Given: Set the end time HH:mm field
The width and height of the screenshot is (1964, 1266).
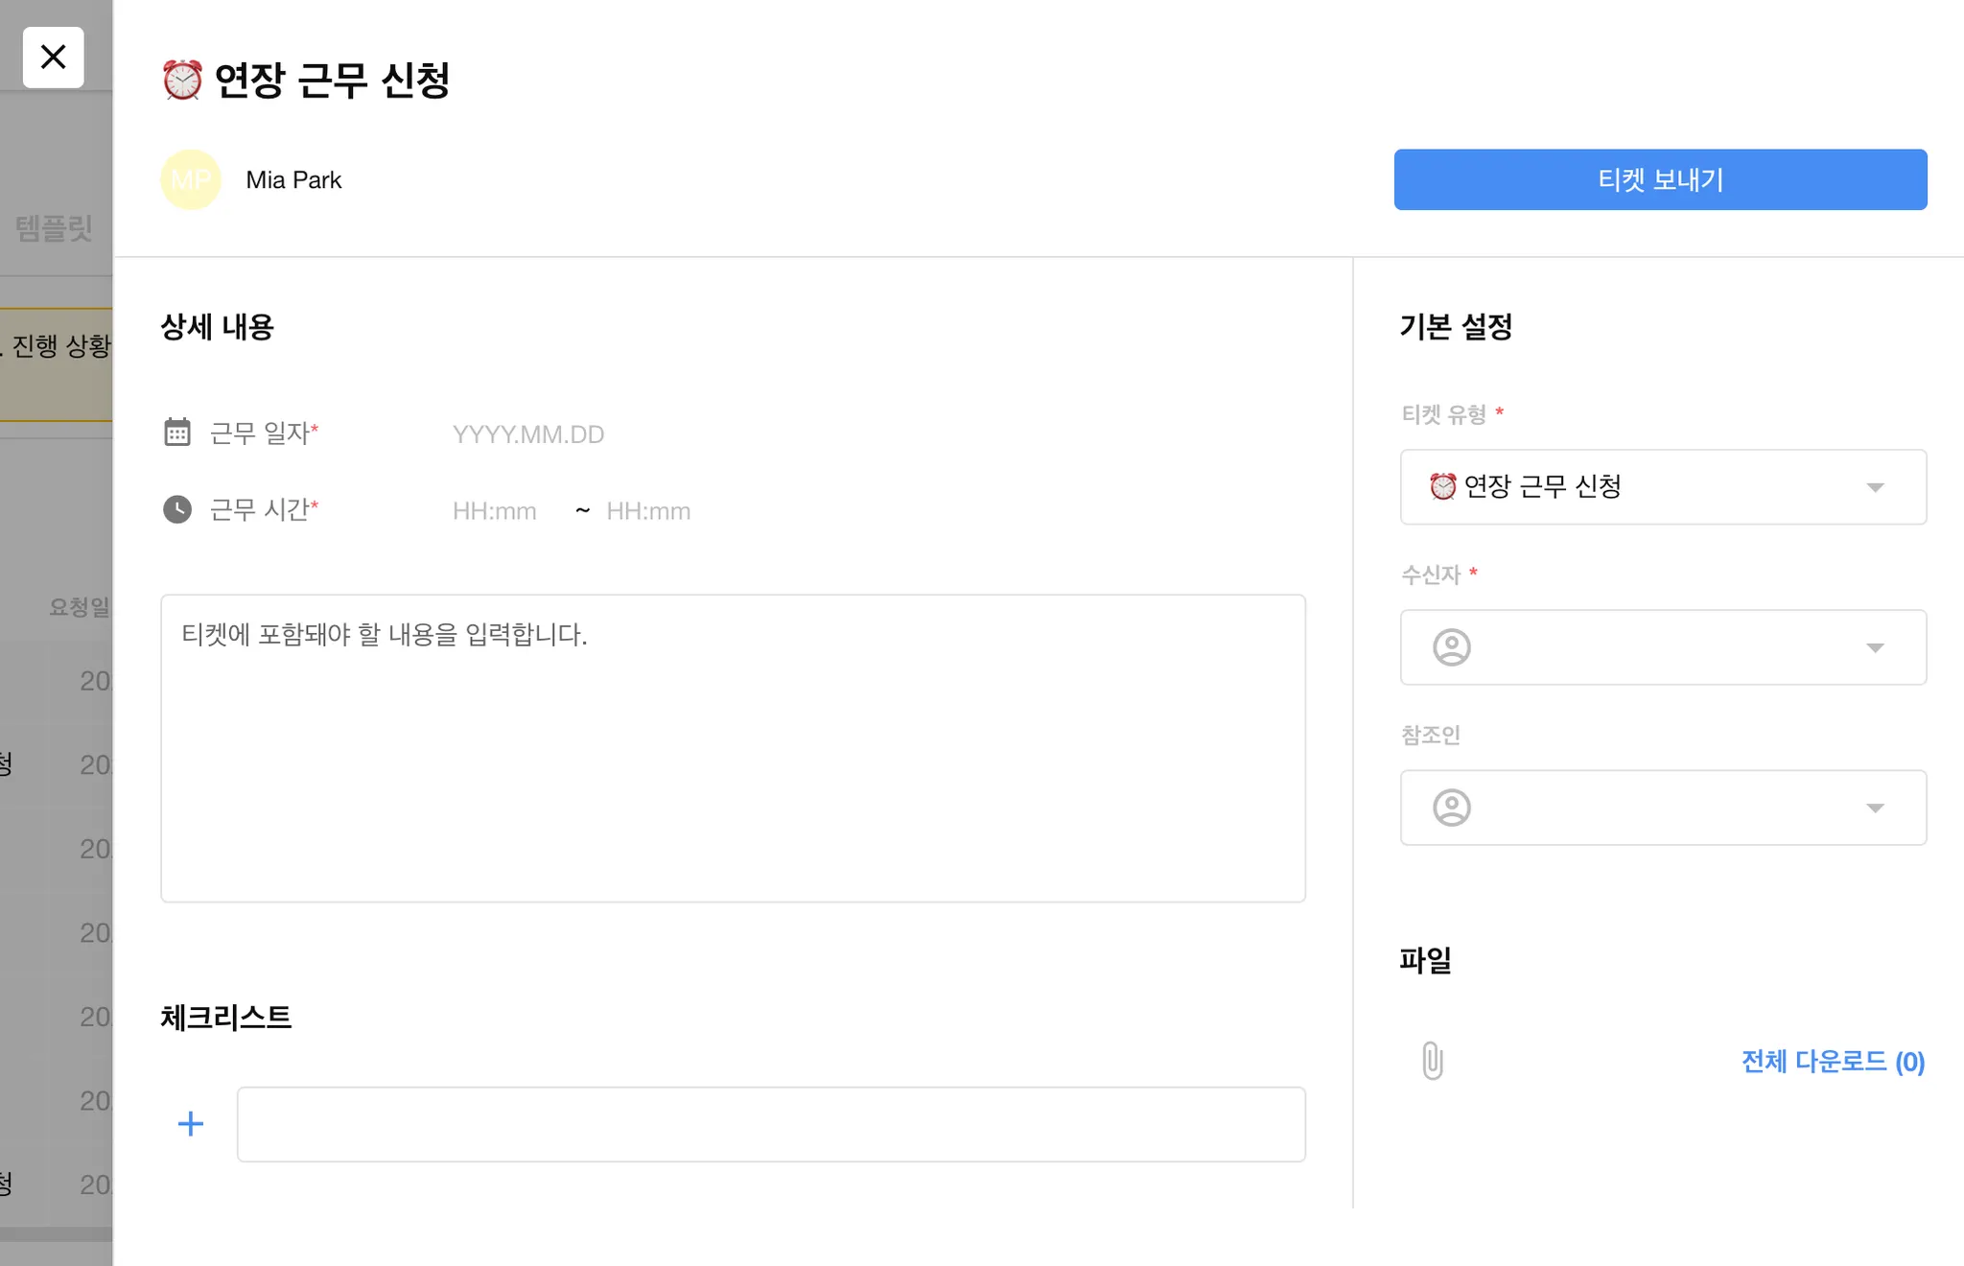Looking at the screenshot, I should tap(648, 511).
